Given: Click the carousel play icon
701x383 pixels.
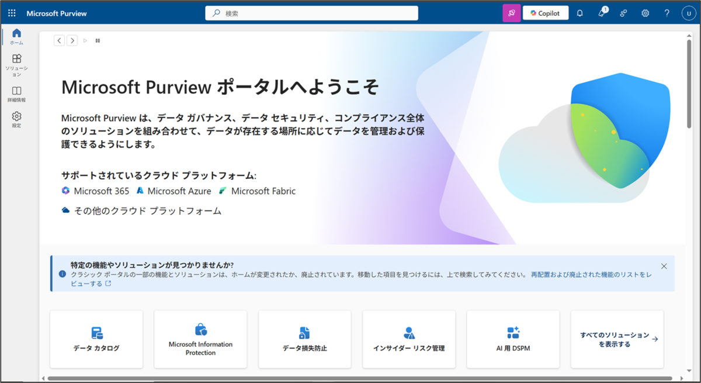Looking at the screenshot, I should (85, 40).
